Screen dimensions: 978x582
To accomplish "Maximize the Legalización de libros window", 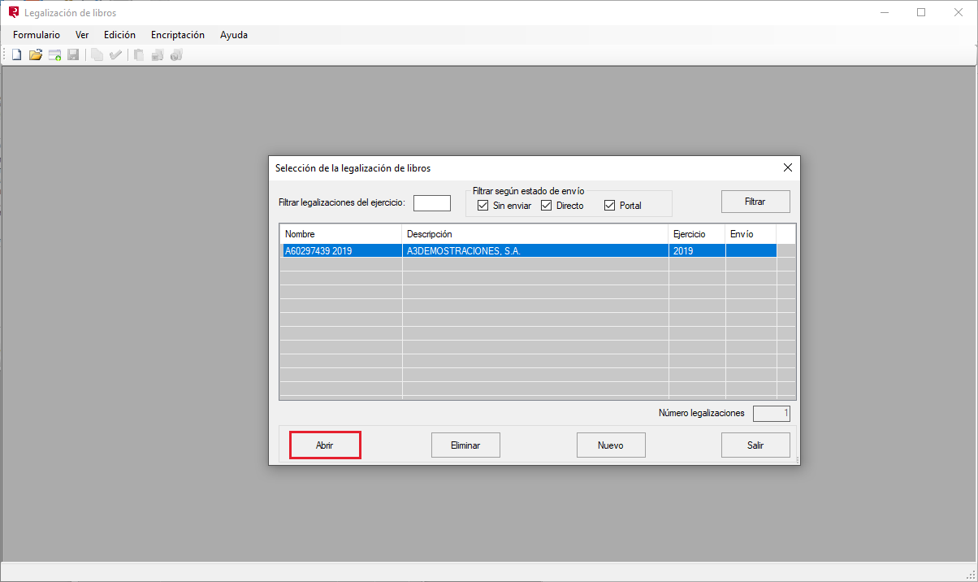I will (x=921, y=12).
